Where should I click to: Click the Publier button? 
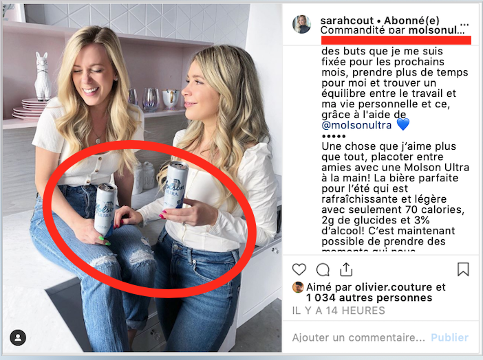pos(450,337)
